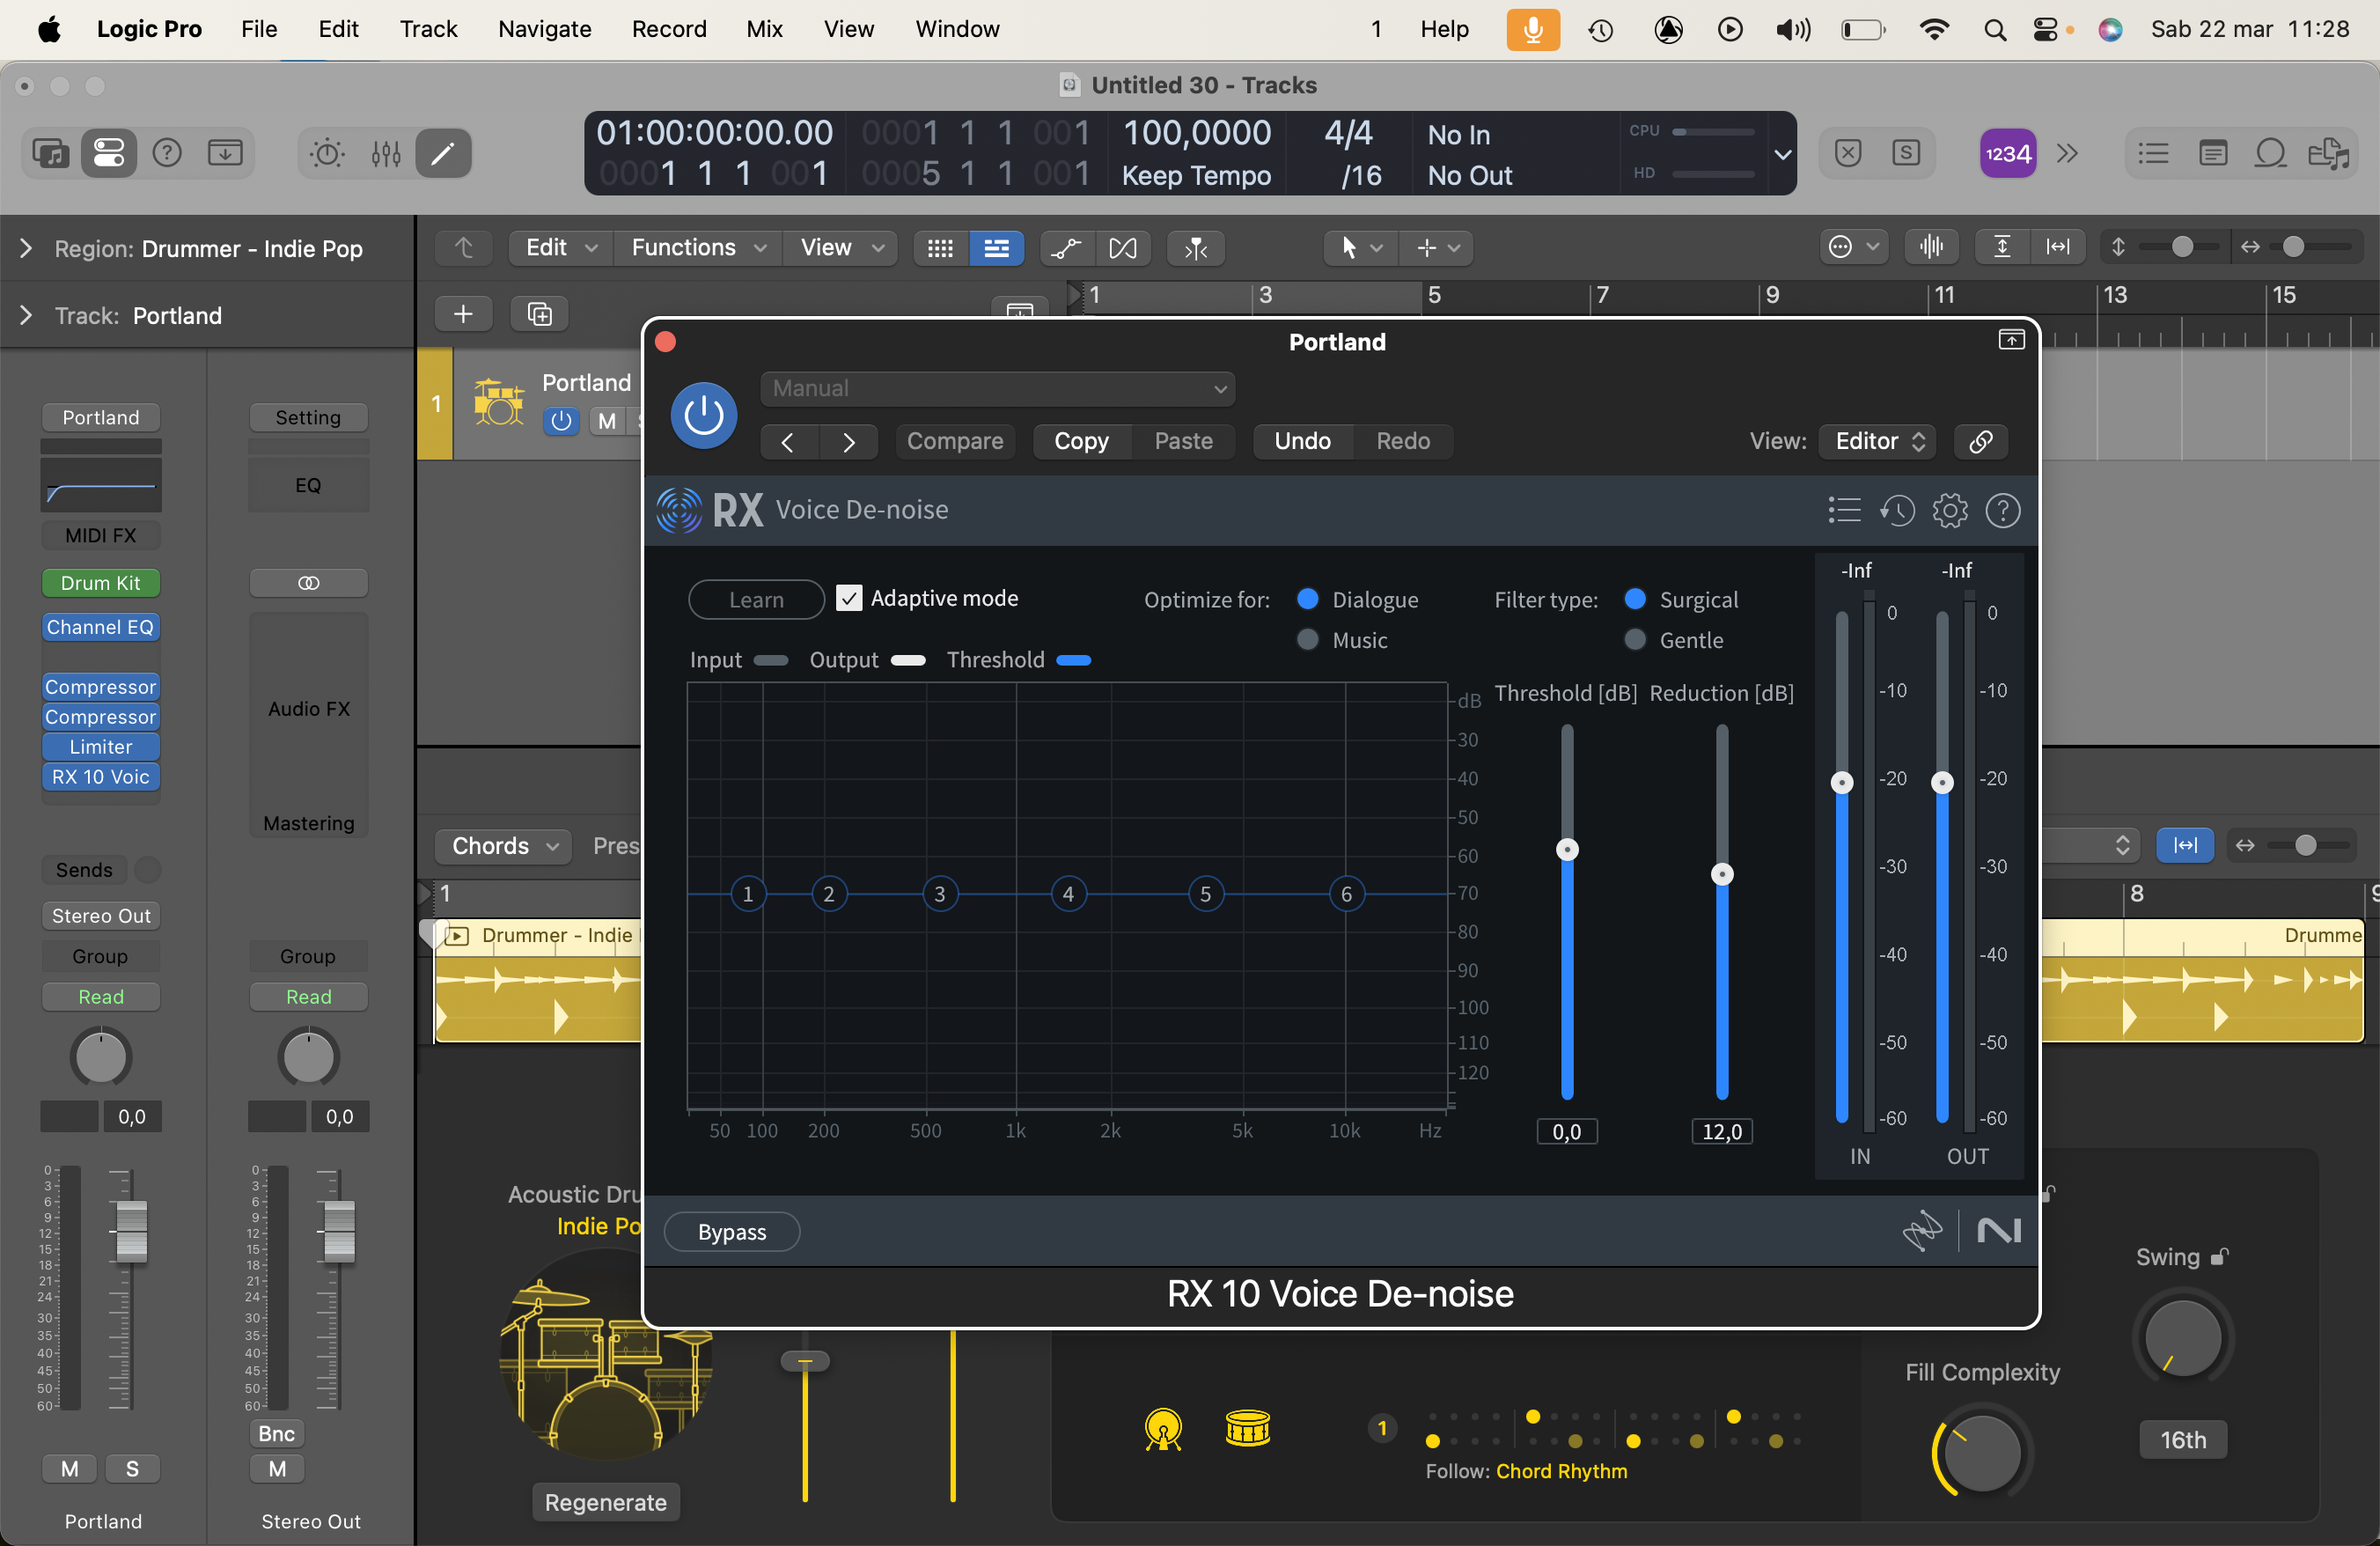Open the LCD display mode chevron
Screen dimensions: 2380x1546
1782,154
